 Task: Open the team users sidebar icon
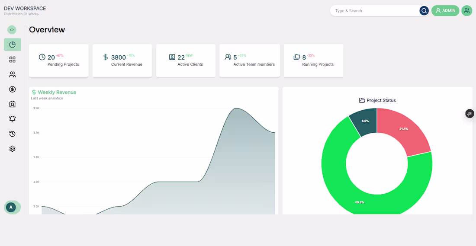13,74
